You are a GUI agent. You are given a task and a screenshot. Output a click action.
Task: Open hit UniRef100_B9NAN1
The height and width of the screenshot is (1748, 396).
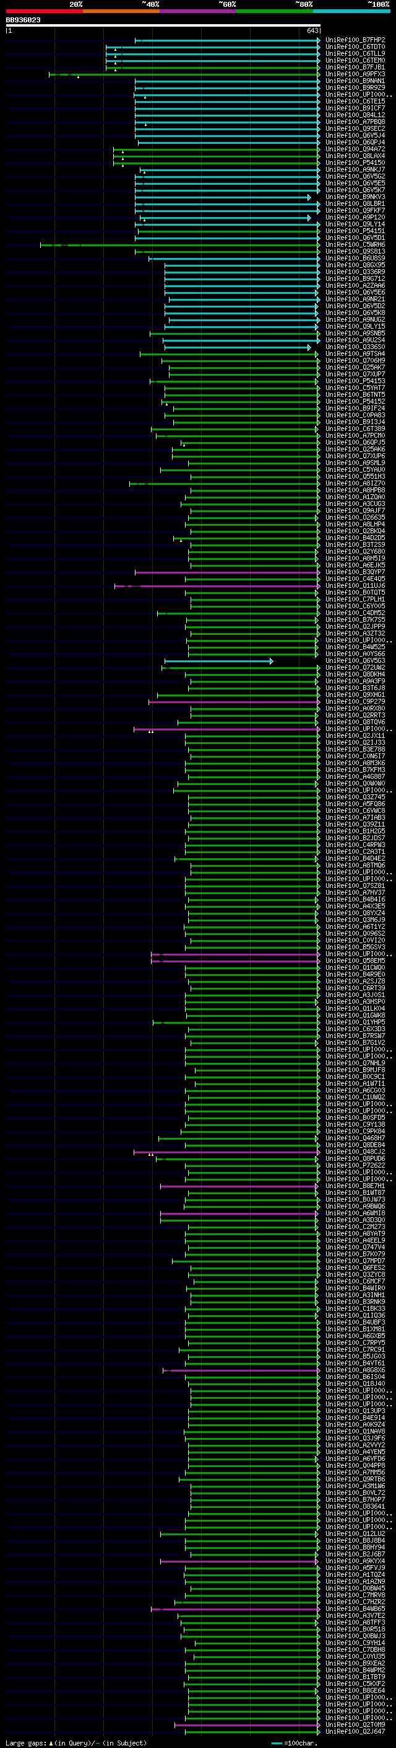[355, 81]
